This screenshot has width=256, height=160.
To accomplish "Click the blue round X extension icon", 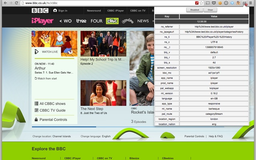I will coord(232,3).
